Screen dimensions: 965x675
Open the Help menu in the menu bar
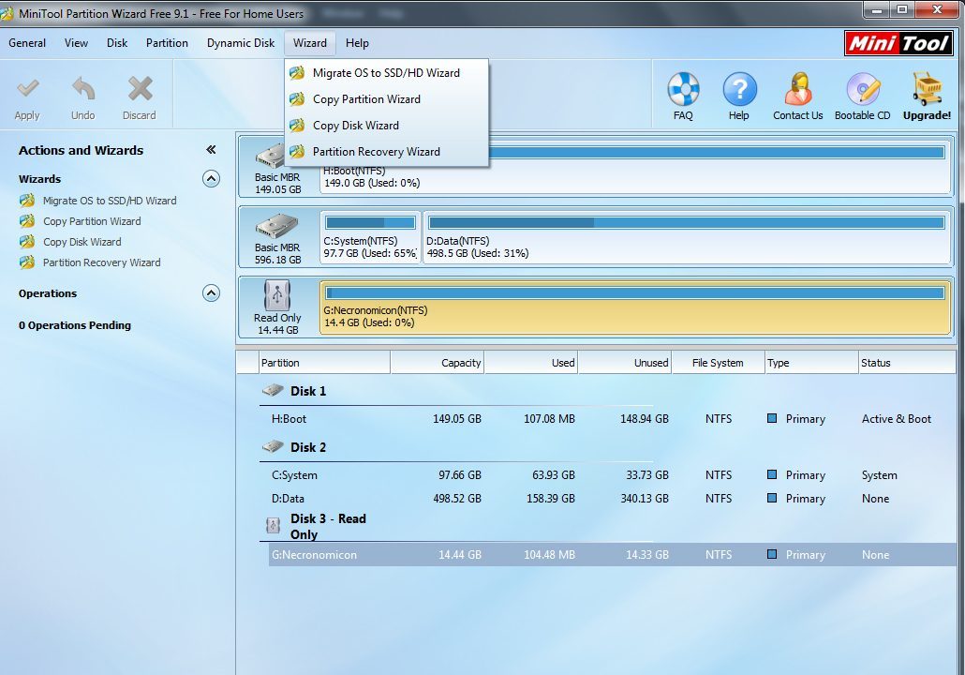point(357,43)
